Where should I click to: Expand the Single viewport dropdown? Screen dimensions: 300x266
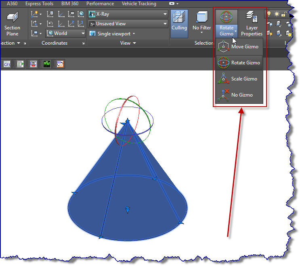112,34
